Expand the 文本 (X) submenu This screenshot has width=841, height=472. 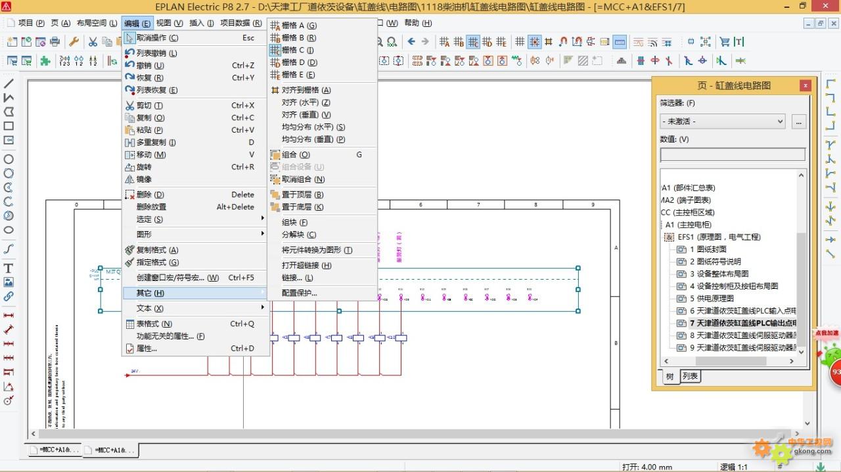196,308
